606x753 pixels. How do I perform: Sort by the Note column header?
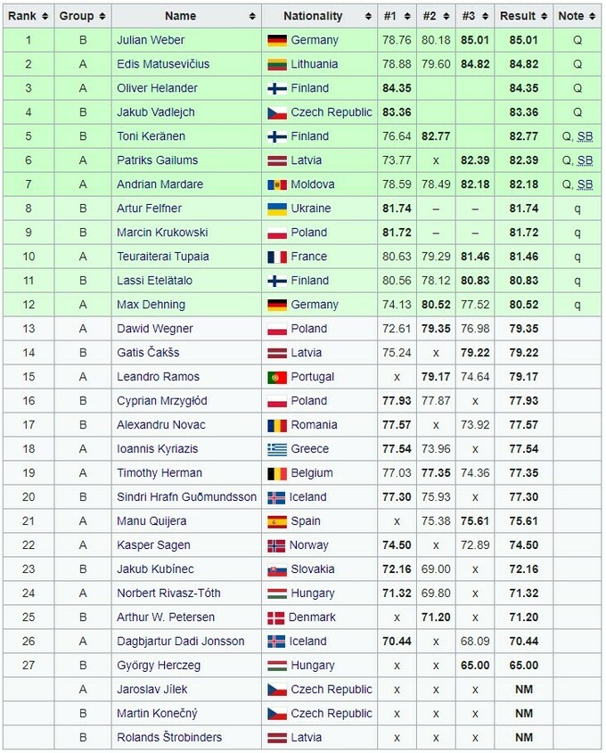(x=577, y=16)
